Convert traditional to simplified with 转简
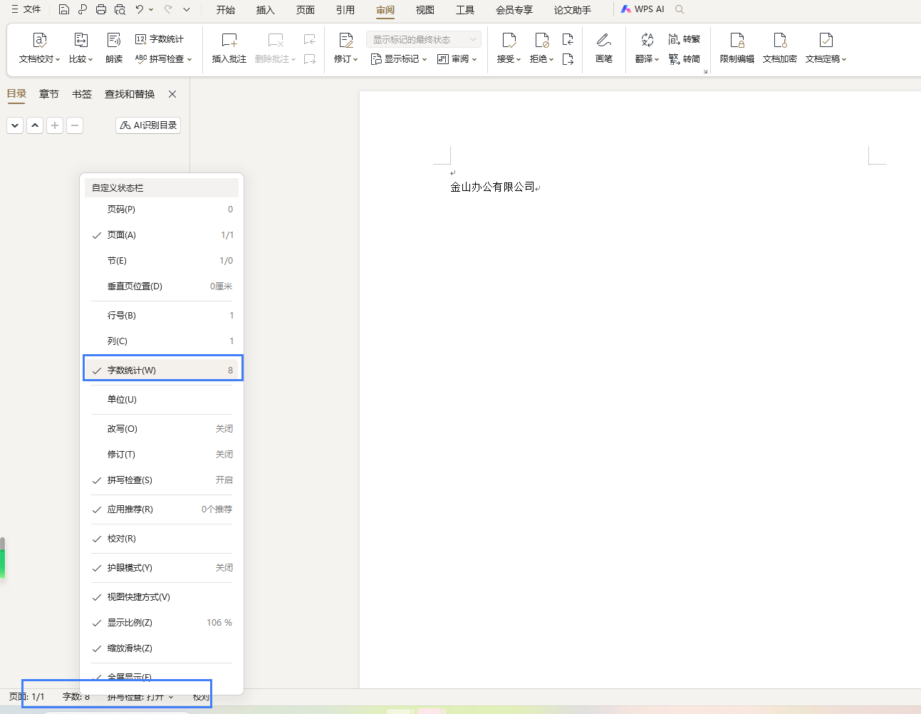Image resolution: width=921 pixels, height=714 pixels. coord(684,59)
